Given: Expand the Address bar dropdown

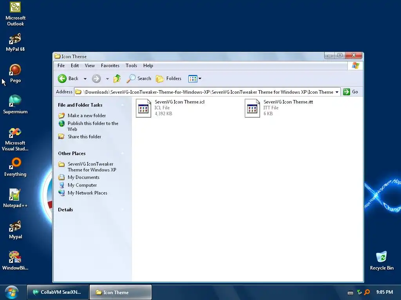Looking at the screenshot, I should coord(337,92).
